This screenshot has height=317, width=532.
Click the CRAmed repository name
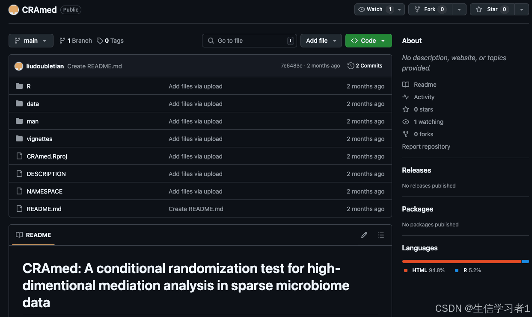(39, 10)
